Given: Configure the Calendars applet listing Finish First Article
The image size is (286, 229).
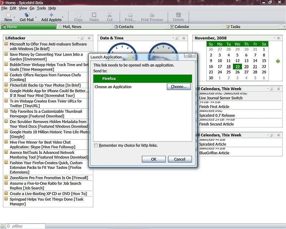Looking at the screenshot, I should coord(272,89).
